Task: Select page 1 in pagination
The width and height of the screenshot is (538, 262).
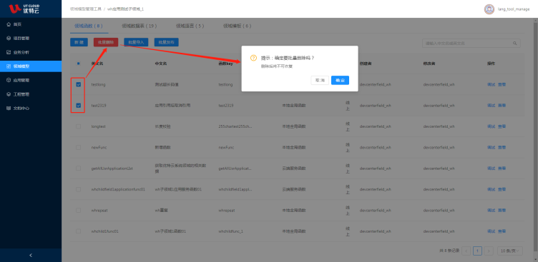Action: 477,251
